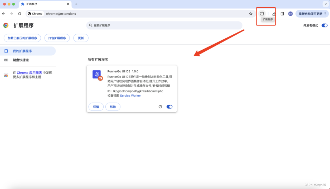This screenshot has width=330, height=189.
Task: Go back with the back arrow
Action: point(3,14)
